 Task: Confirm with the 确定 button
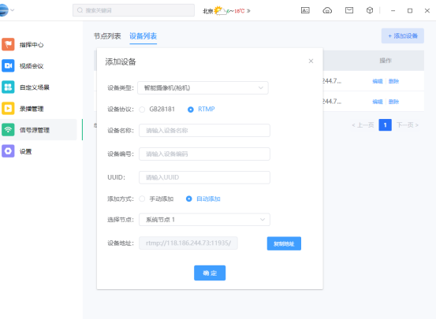tap(210, 273)
